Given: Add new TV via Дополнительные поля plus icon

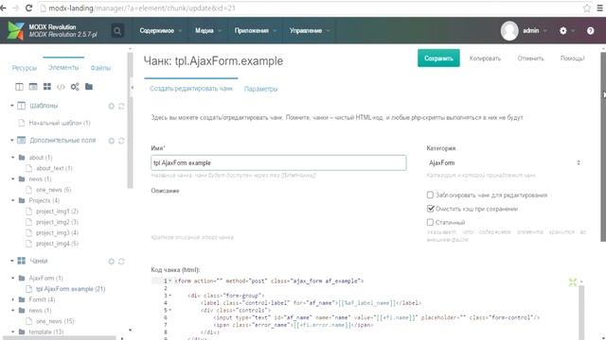Looking at the screenshot, I should [112, 141].
